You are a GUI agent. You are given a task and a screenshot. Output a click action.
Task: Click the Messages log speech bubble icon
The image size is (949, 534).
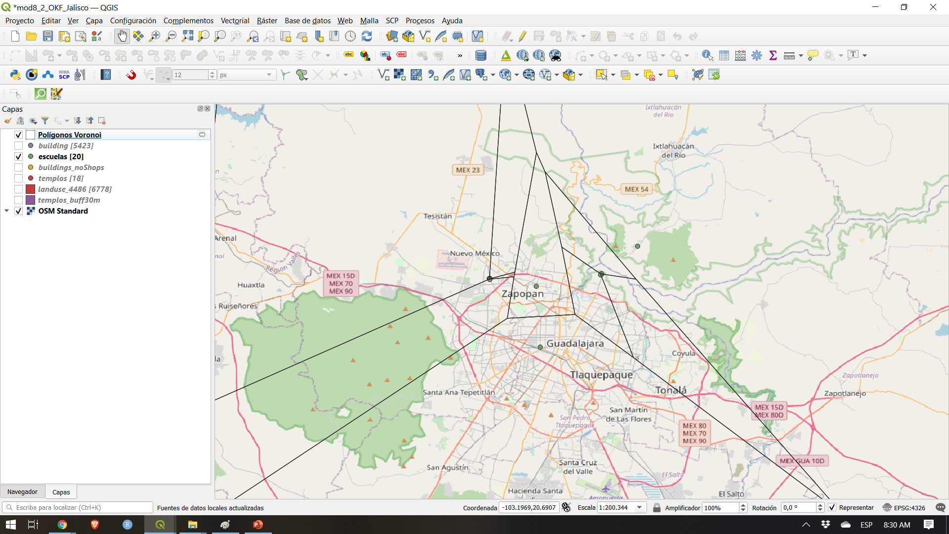pos(941,508)
